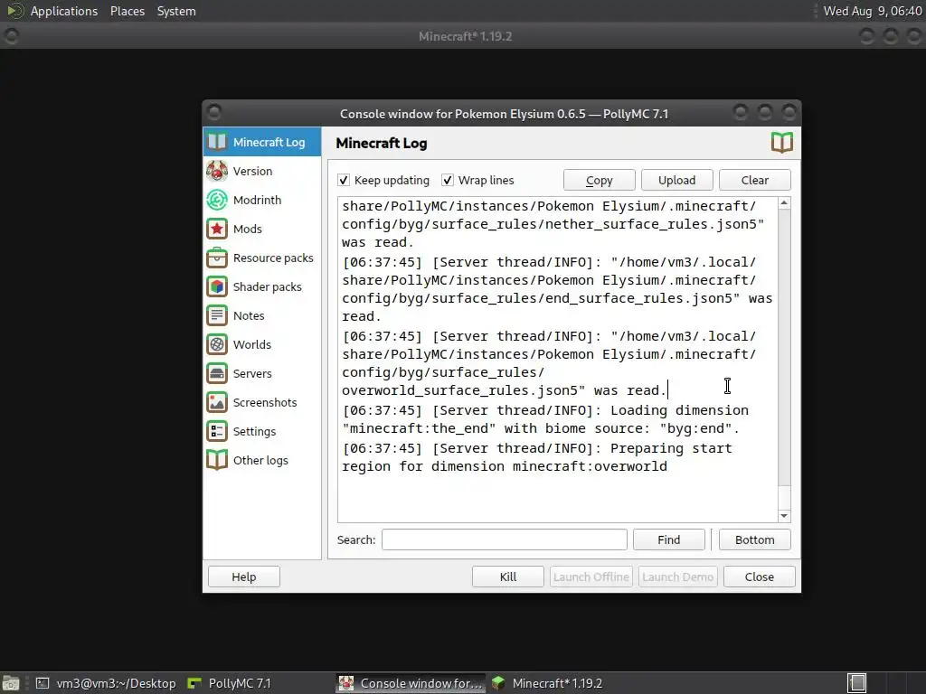Open the Applications menu
Viewport: 926px width, 694px height.
tap(64, 11)
